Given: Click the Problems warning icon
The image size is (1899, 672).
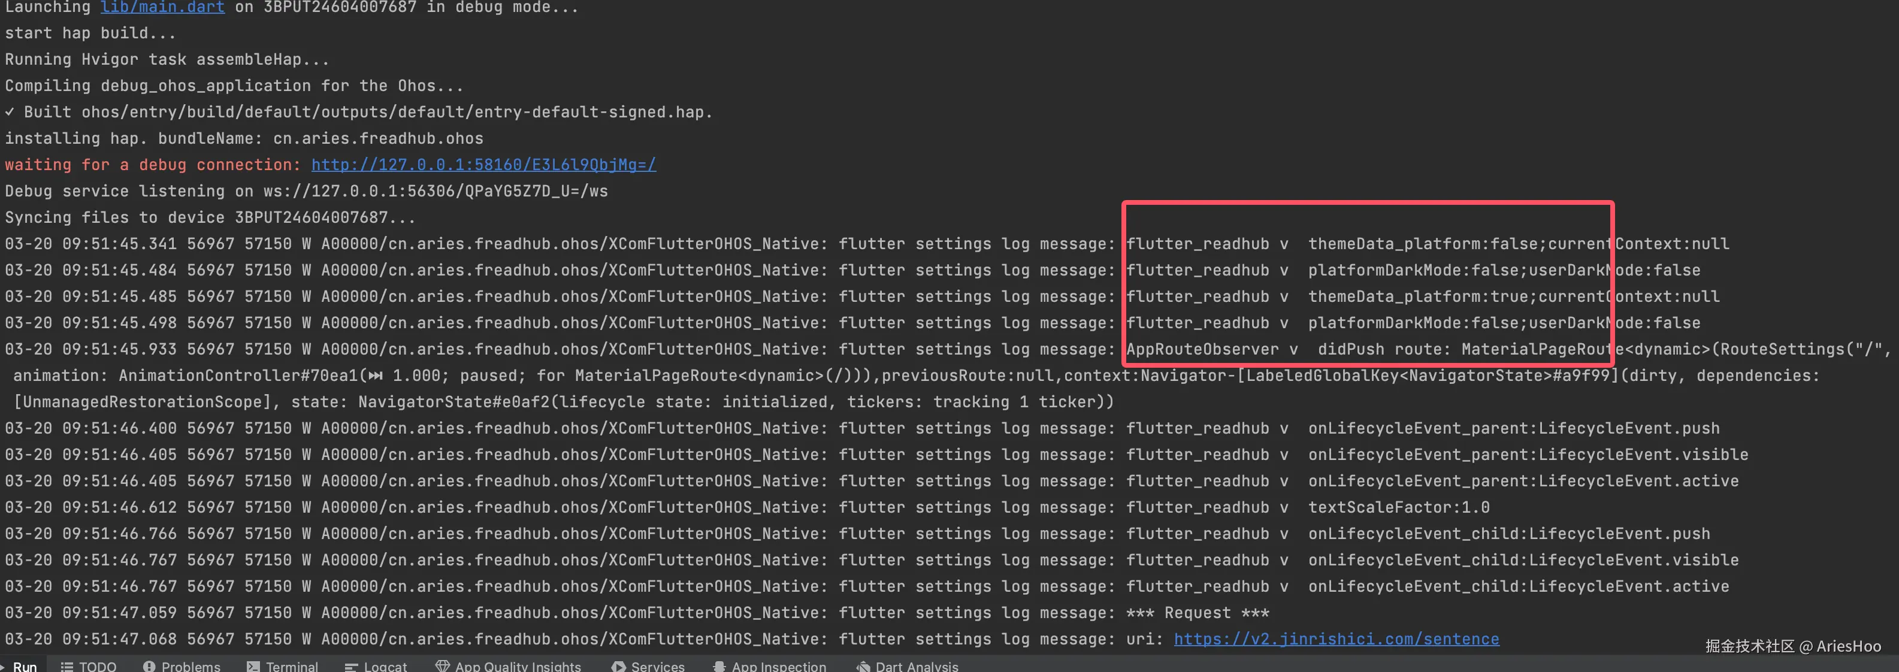Looking at the screenshot, I should coord(149,666).
